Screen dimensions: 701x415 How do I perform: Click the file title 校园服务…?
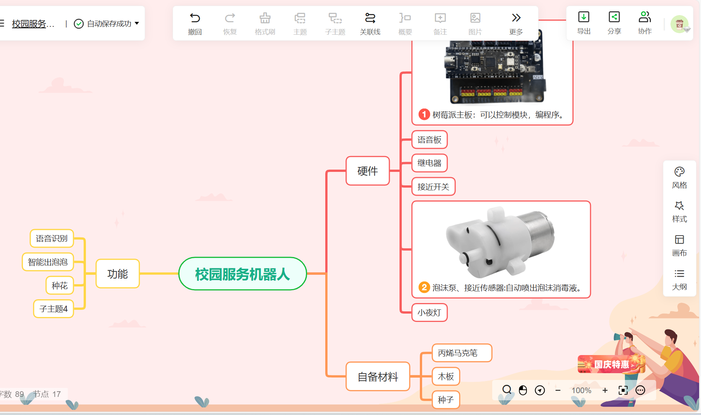point(33,24)
